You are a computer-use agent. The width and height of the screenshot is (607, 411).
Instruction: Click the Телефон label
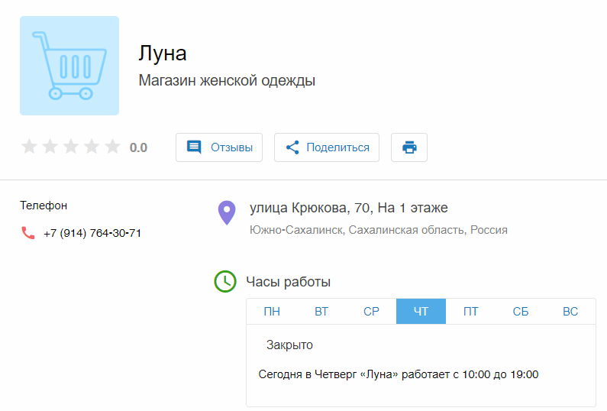point(44,205)
